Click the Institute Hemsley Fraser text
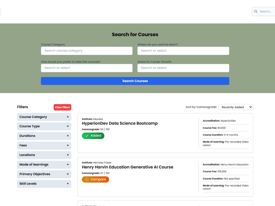 (97, 163)
